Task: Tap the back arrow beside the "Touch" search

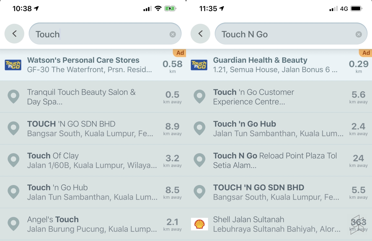Action: tap(14, 34)
